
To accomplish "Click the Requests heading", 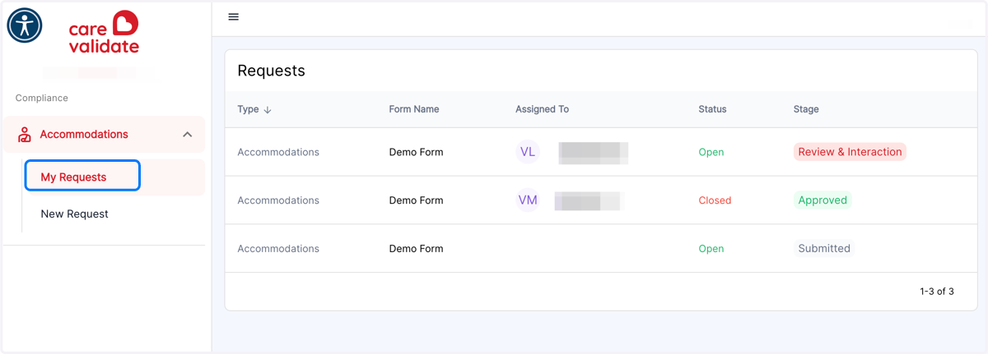I will tap(271, 71).
